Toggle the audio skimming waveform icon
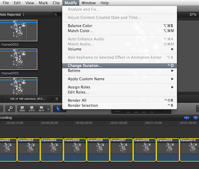The width and height of the screenshot is (199, 169). point(196,117)
